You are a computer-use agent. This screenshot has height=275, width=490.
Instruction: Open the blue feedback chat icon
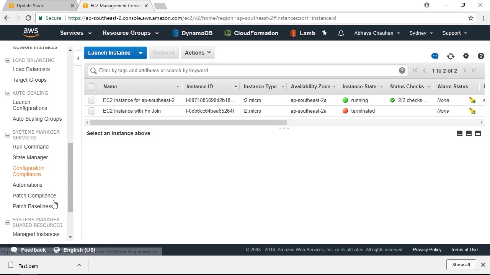(x=435, y=56)
